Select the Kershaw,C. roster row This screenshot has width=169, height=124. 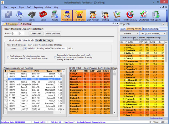coord(33,84)
